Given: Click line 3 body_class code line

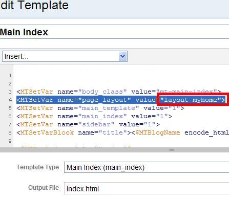Looking at the screenshot, I should (119, 92).
